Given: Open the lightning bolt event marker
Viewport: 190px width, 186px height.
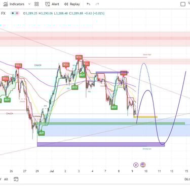Looking at the screenshot, I should click(136, 165).
